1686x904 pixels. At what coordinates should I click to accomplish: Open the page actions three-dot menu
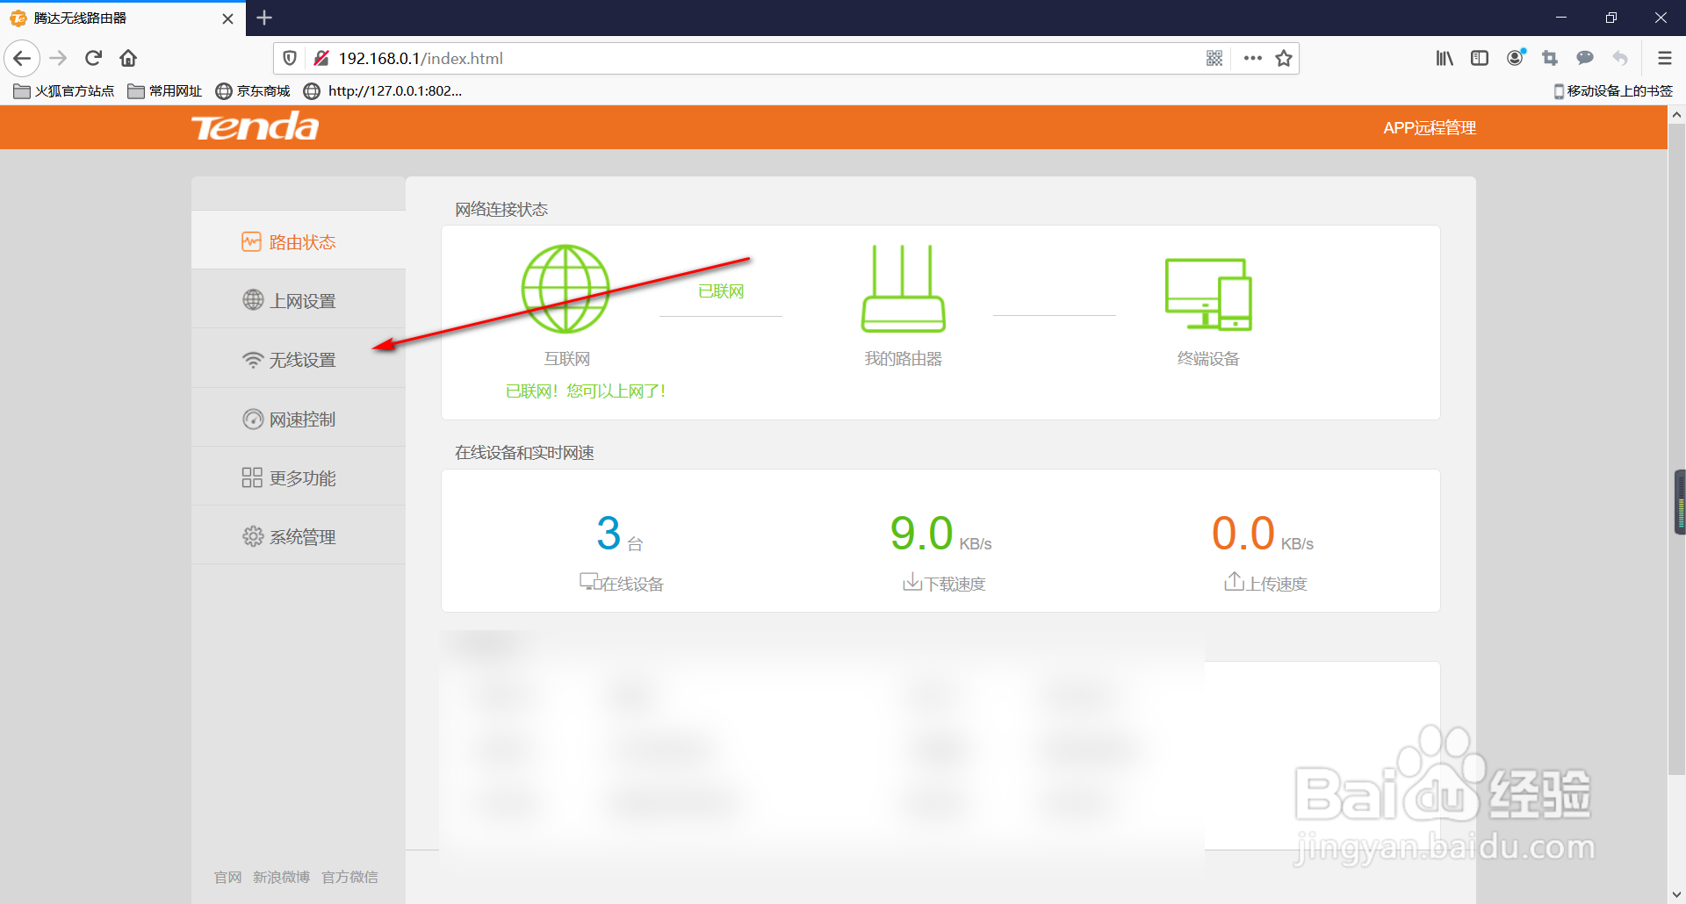point(1253,59)
